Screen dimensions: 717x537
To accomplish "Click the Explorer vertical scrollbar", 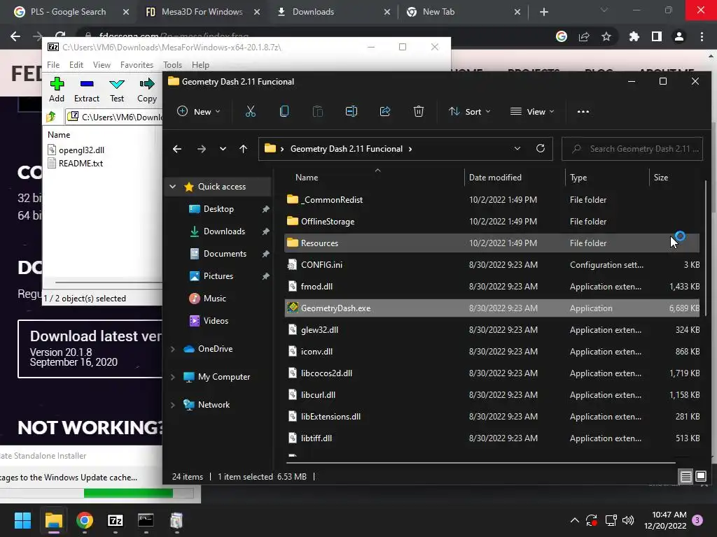I will point(705,250).
